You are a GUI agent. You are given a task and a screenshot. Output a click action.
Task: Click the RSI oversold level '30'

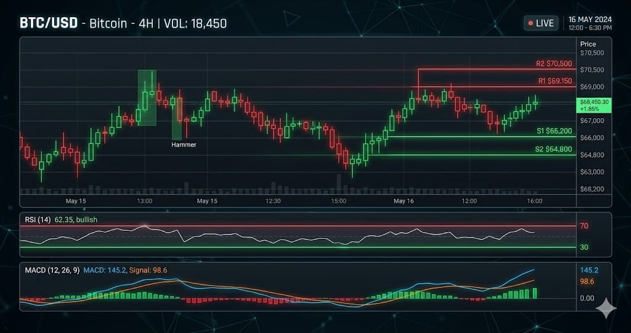(584, 247)
